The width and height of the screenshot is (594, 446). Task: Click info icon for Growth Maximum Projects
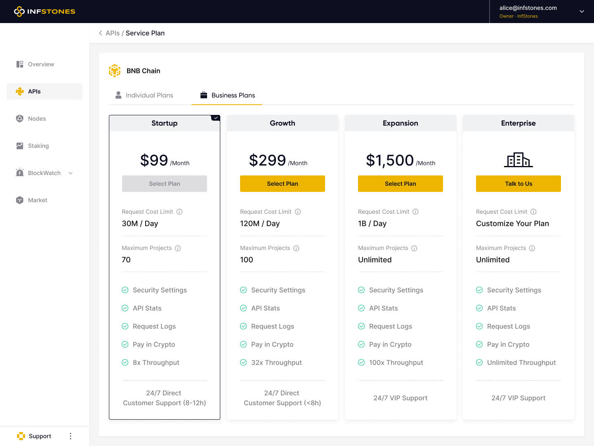pyautogui.click(x=296, y=248)
